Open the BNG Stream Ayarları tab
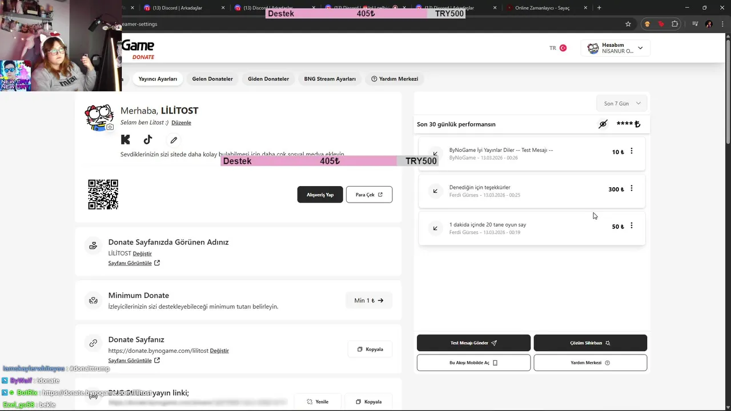Screen dimensions: 731x411 tap(330, 79)
